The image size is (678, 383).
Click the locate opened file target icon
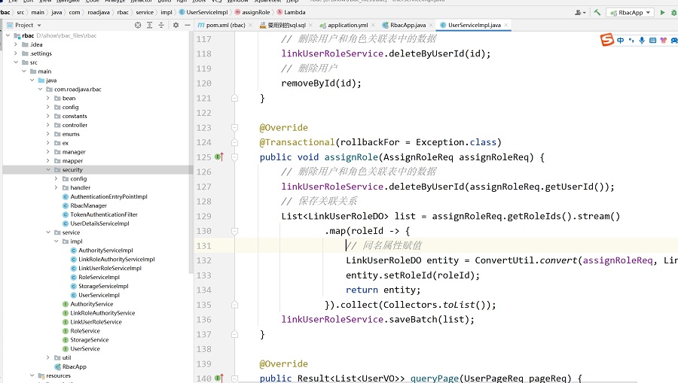click(x=138, y=25)
